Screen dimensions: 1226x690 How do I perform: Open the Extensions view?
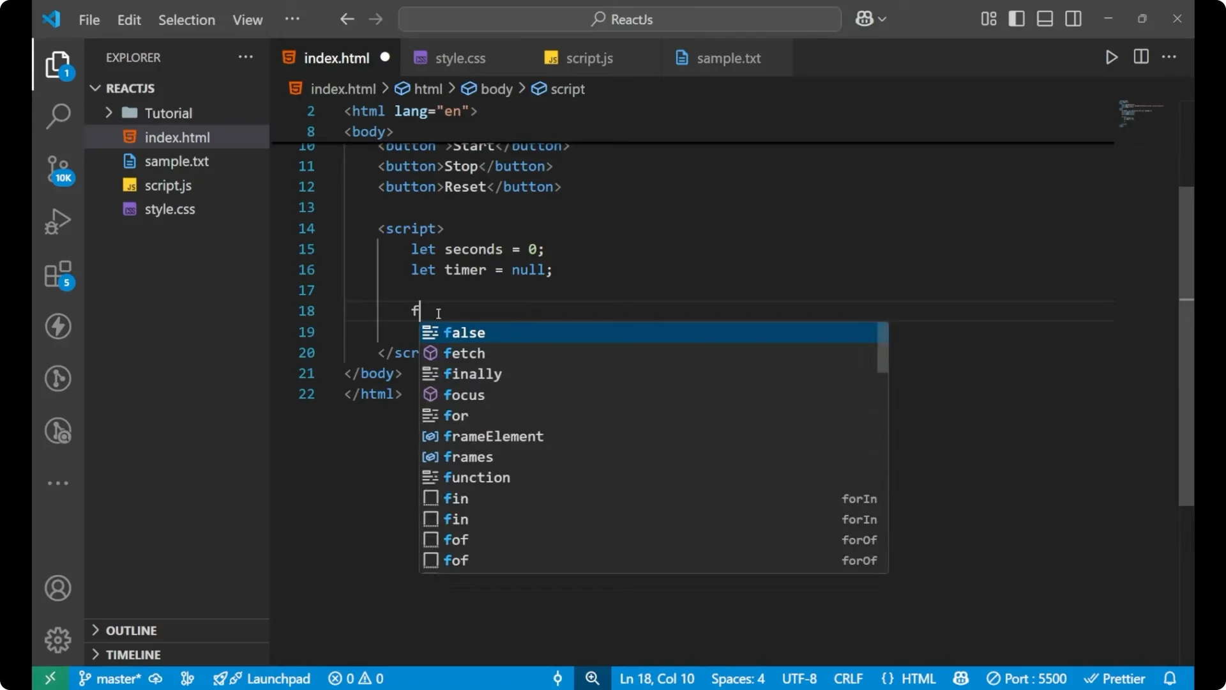tap(58, 275)
